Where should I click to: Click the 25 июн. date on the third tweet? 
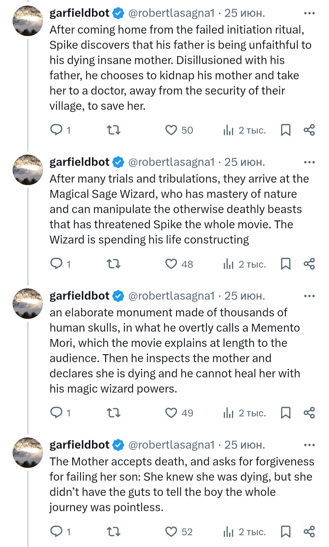(x=245, y=296)
